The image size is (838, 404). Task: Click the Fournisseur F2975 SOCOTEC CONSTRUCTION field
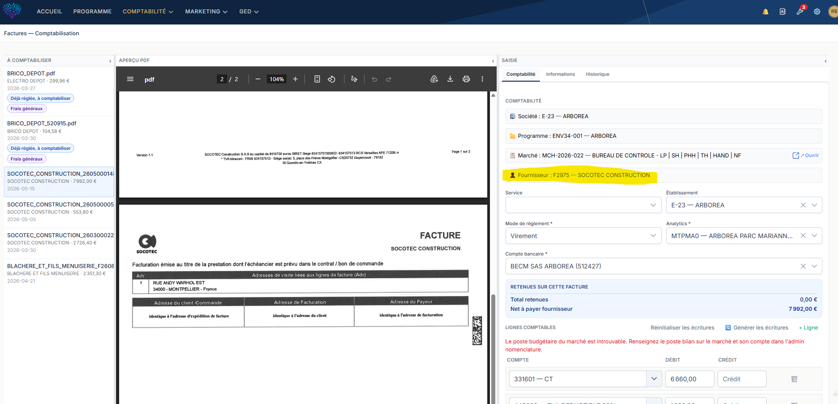[x=664, y=175]
